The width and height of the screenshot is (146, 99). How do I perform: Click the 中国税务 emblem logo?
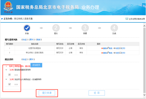point(8,7)
